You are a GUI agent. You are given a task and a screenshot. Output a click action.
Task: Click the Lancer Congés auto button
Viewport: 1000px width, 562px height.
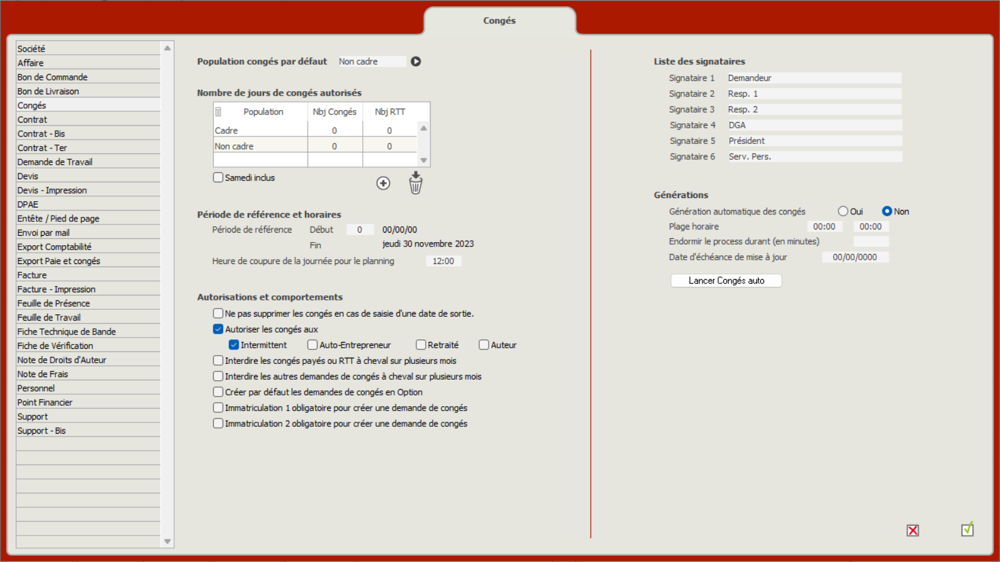(726, 280)
